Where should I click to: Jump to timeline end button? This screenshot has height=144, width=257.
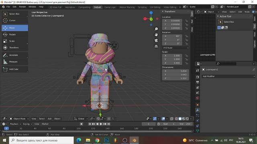[108, 124]
